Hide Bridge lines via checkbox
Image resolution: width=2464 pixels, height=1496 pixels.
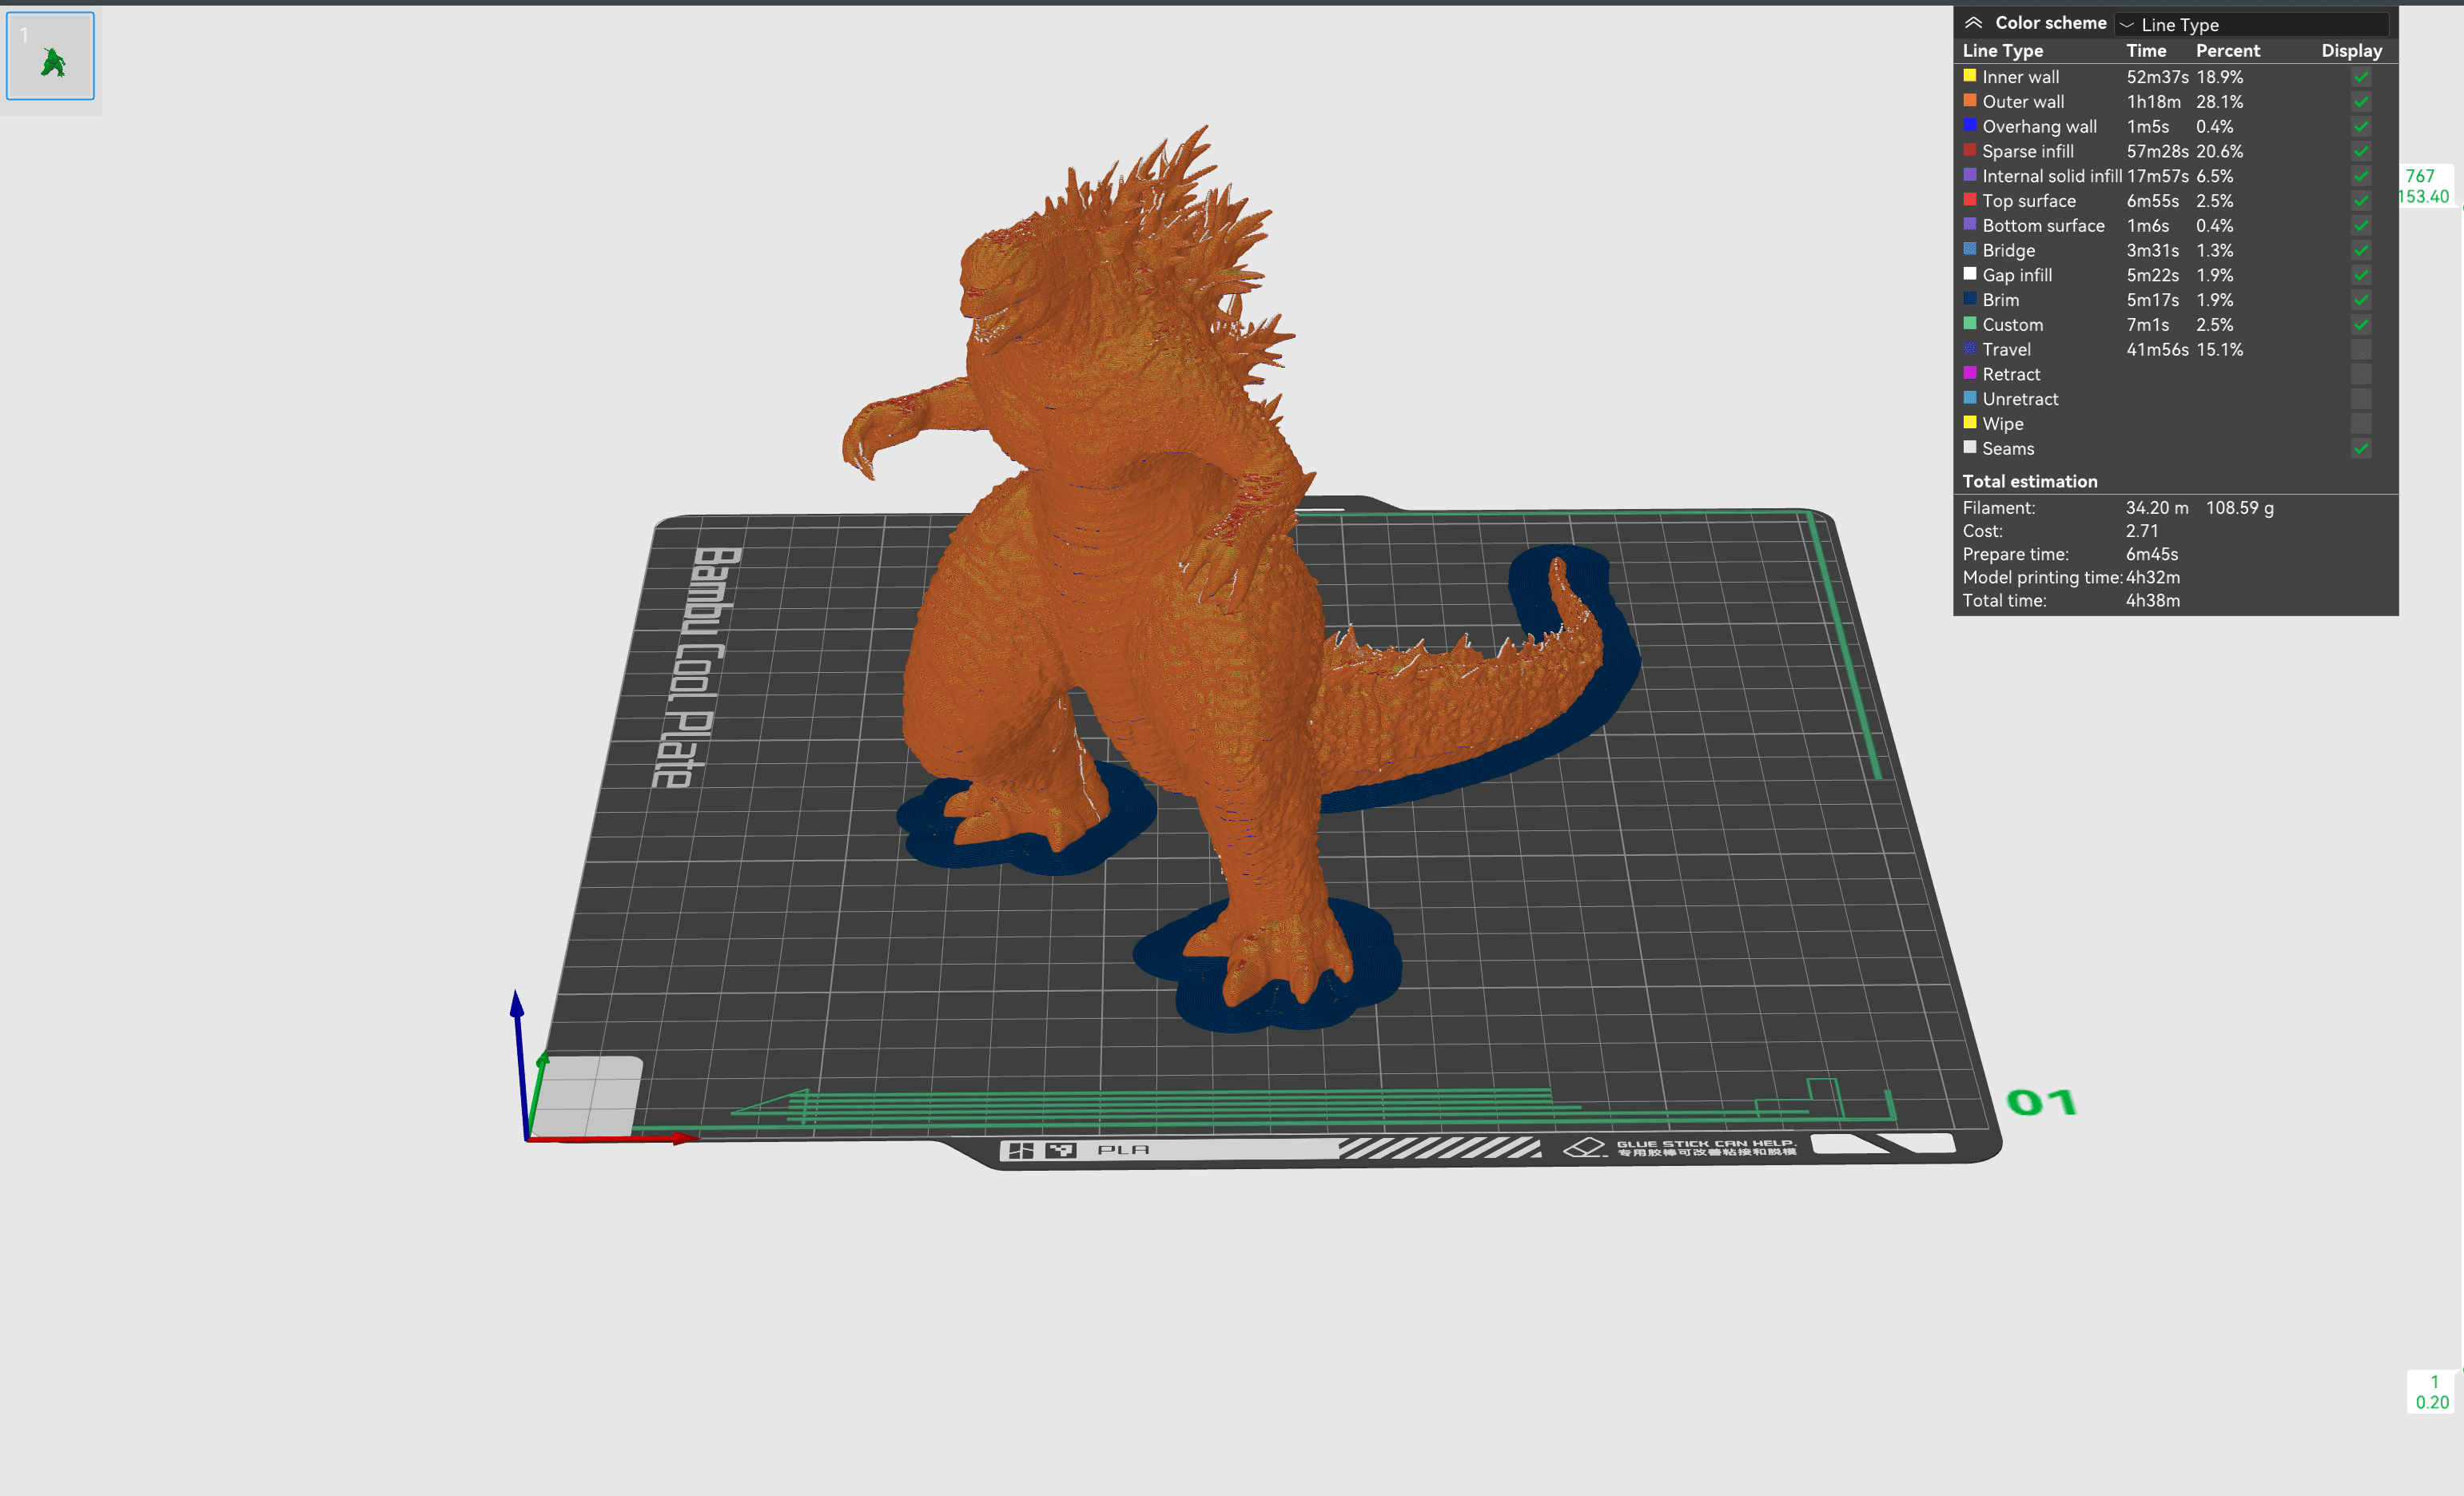point(2360,250)
